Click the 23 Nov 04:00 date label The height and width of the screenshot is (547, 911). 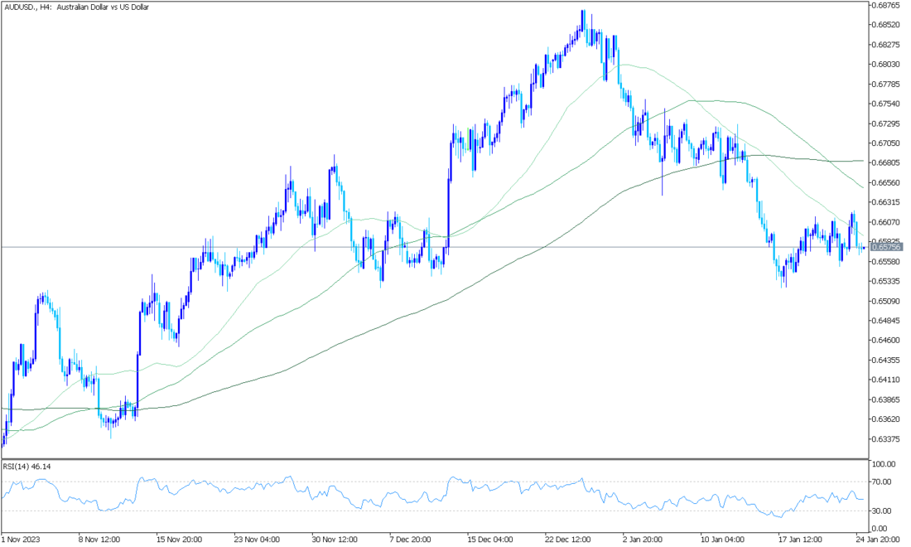click(257, 540)
